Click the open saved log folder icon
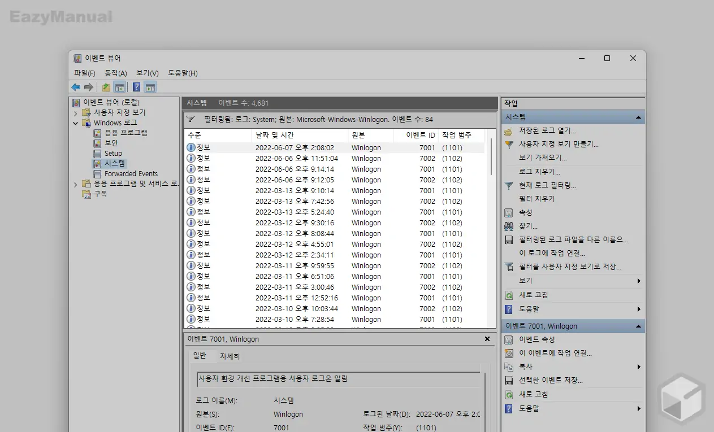This screenshot has height=432, width=714. click(x=509, y=130)
